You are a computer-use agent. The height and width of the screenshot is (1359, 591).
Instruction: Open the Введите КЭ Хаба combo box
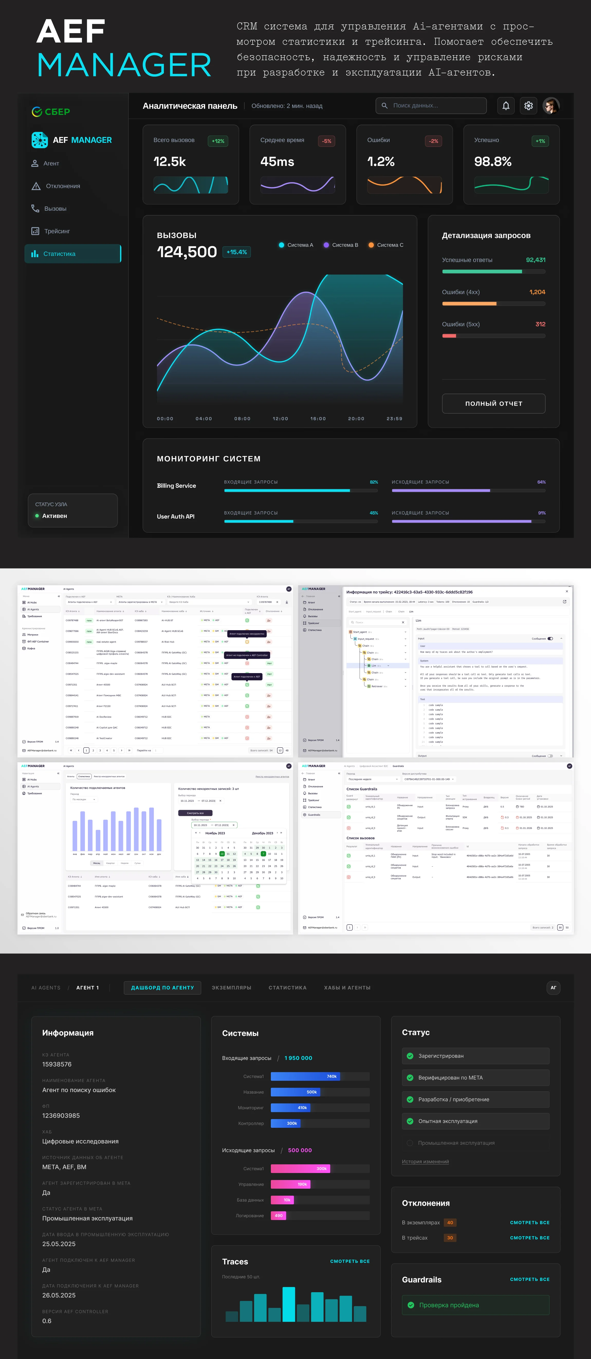point(209,602)
